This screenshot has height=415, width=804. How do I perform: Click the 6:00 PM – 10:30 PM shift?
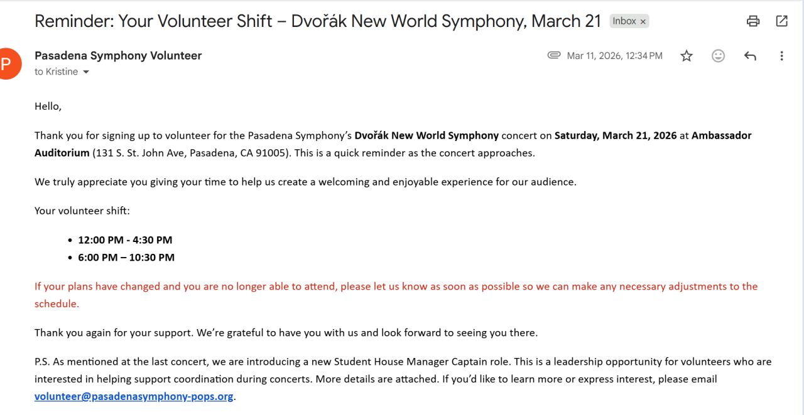click(126, 257)
